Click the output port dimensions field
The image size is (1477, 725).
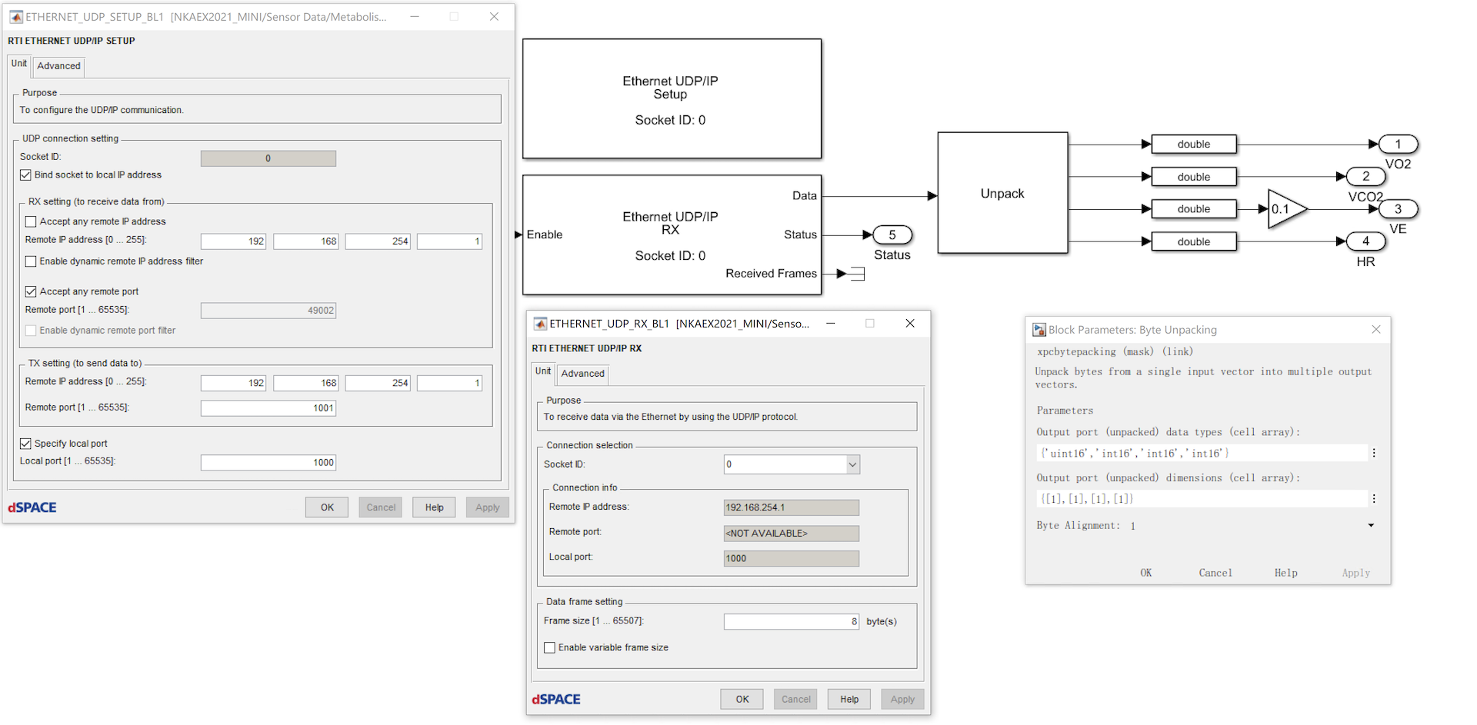[1202, 499]
